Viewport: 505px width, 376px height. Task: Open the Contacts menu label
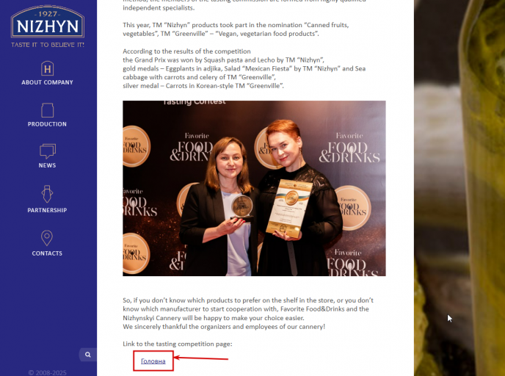[x=47, y=253]
